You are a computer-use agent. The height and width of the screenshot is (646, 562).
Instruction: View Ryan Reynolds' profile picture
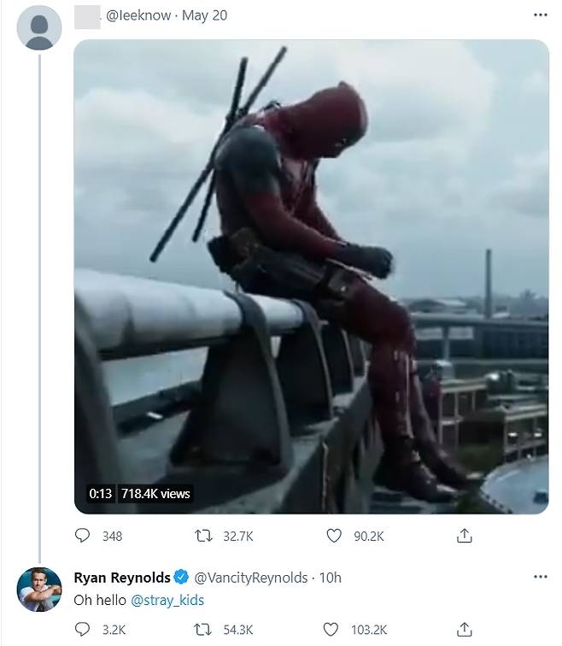39,590
